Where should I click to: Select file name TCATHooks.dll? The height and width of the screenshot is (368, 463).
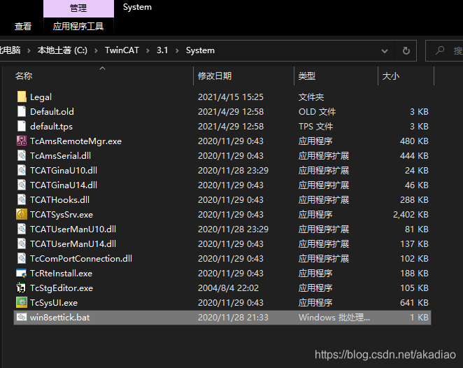(x=59, y=200)
